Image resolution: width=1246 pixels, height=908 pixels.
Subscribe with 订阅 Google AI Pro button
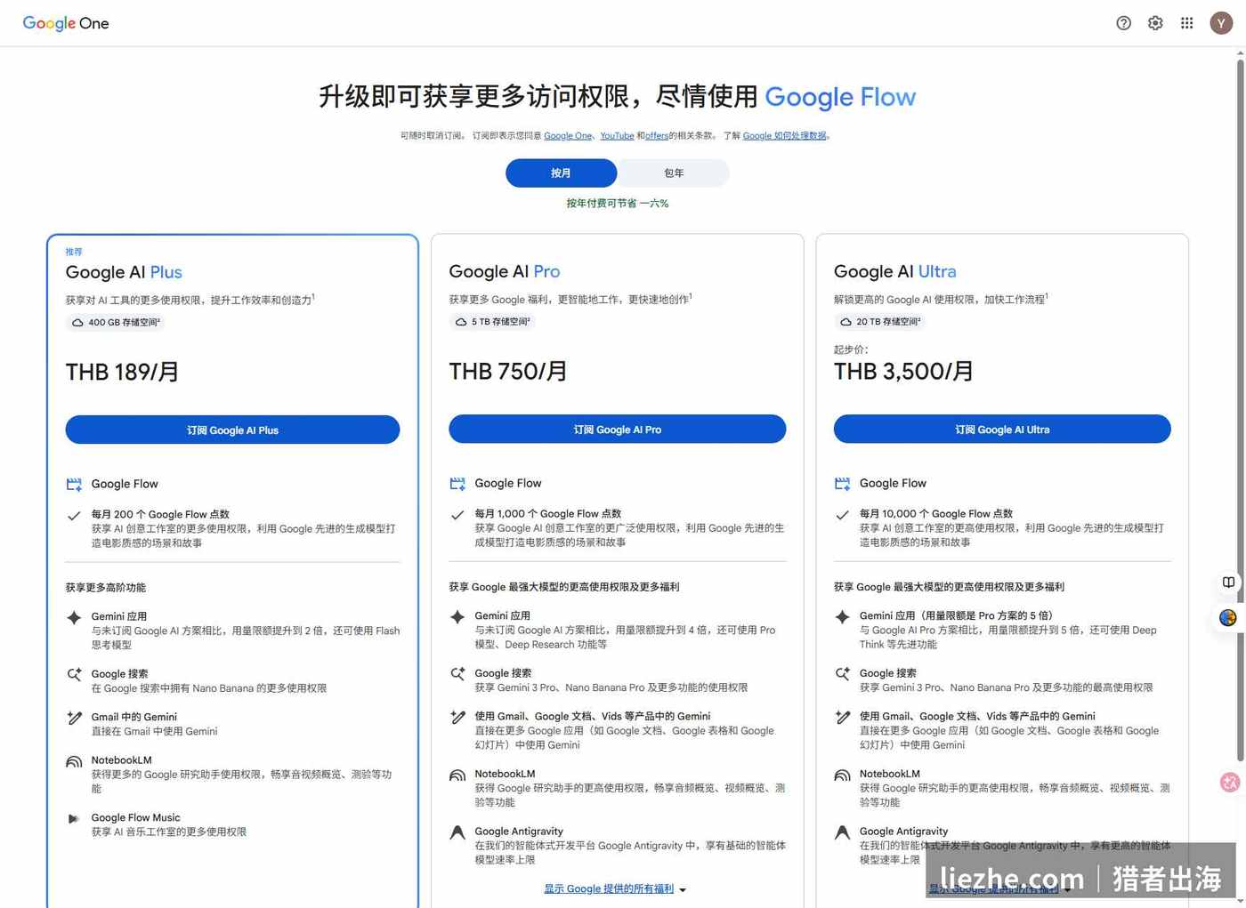(617, 430)
